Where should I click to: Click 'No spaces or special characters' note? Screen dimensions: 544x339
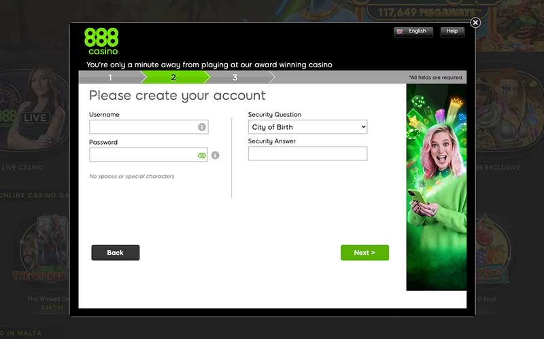[x=132, y=177]
